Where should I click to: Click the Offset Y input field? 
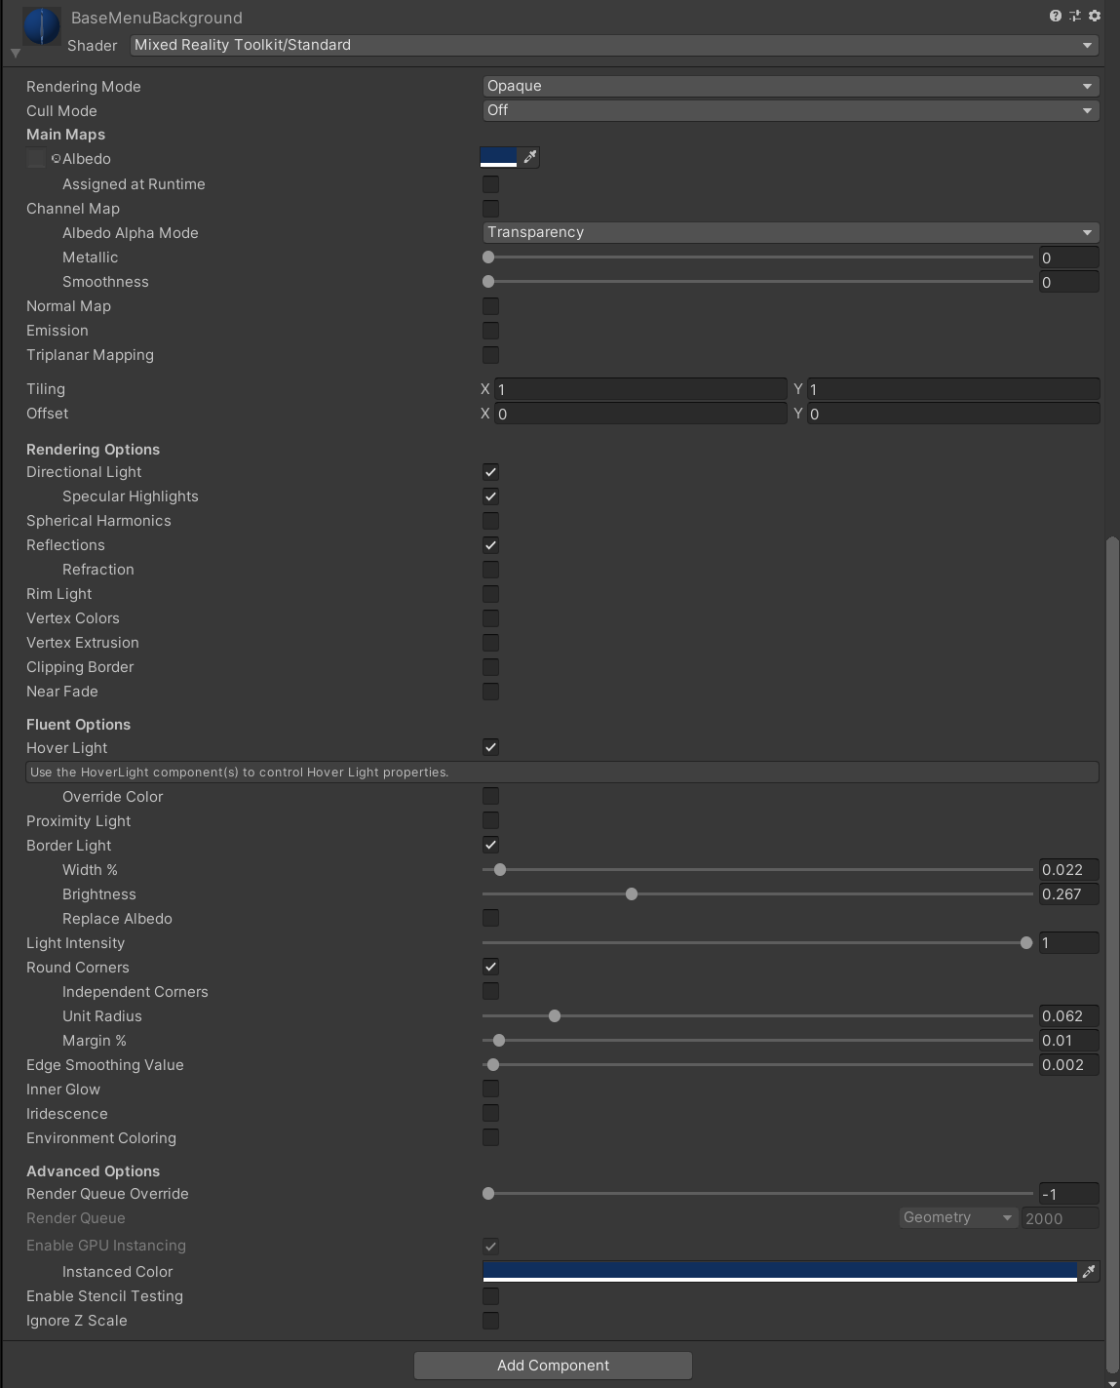[953, 414]
